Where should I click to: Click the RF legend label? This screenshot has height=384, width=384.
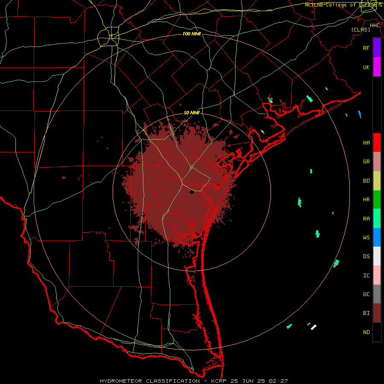[366, 48]
